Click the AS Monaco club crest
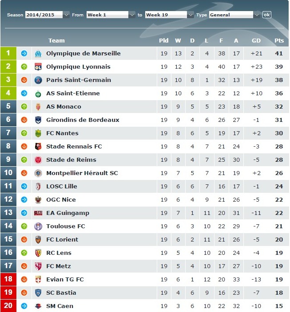This screenshot has width=290, height=312. pos(38,107)
